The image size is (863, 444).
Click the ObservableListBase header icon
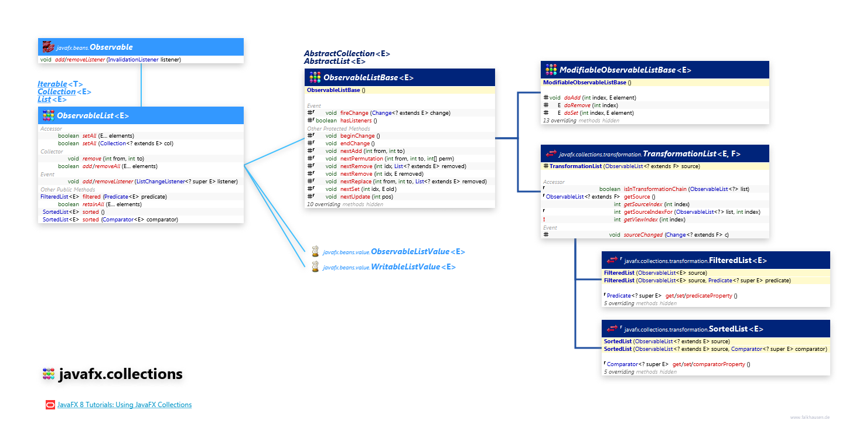tap(315, 77)
